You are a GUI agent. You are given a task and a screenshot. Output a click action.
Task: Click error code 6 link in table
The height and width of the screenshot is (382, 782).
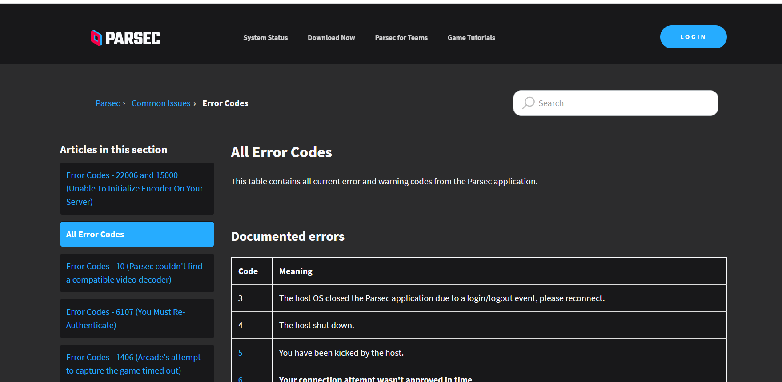point(240,379)
